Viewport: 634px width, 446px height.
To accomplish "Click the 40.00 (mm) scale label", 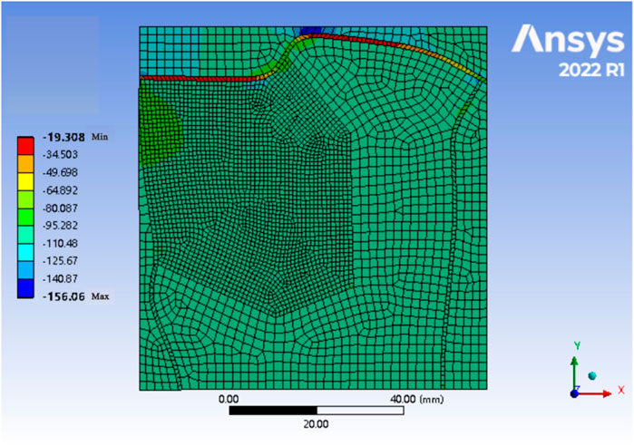I will tap(416, 399).
